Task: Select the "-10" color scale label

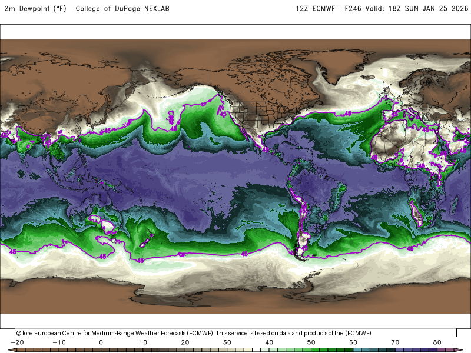Action: click(59, 342)
